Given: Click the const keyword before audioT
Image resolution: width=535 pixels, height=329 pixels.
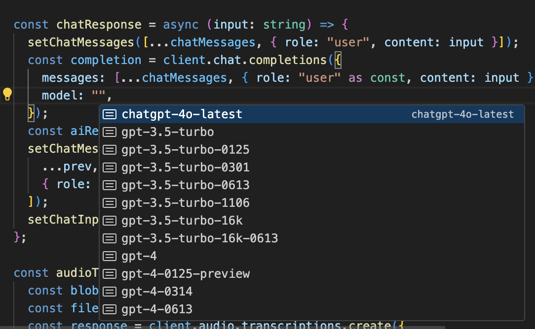Looking at the screenshot, I should [x=31, y=273].
